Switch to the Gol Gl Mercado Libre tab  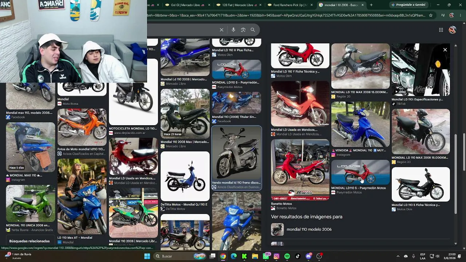click(187, 5)
